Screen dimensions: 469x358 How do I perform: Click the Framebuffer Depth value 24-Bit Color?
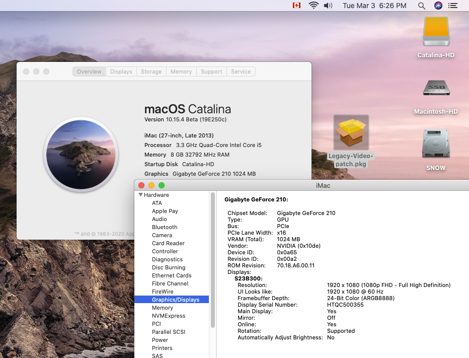361,298
